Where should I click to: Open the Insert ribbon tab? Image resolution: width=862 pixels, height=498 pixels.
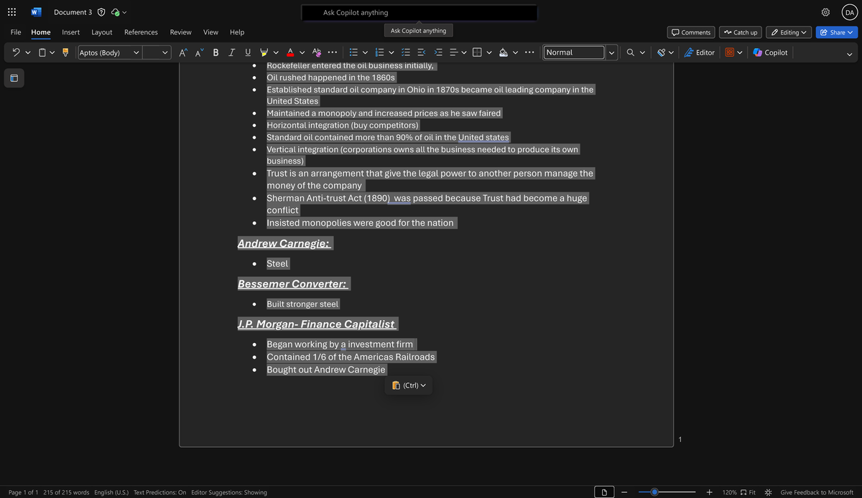(x=70, y=32)
